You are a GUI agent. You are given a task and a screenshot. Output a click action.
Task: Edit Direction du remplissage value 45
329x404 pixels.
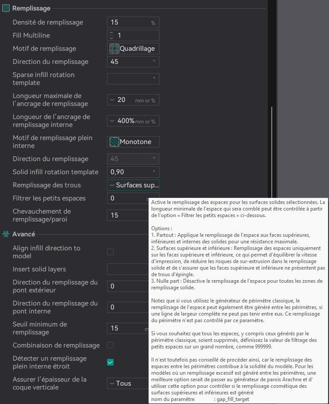pyautogui.click(x=133, y=62)
